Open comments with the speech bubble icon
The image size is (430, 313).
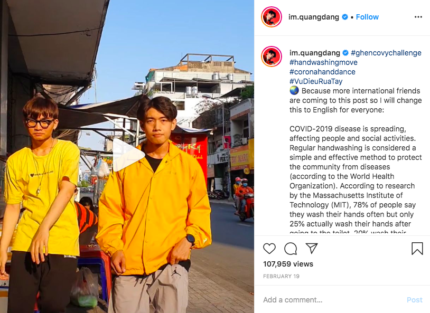point(291,249)
